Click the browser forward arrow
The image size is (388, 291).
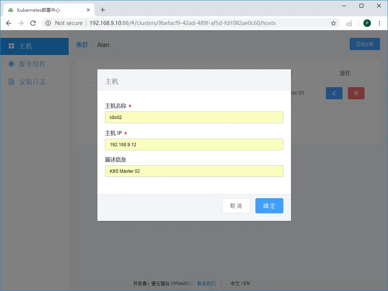coord(21,23)
